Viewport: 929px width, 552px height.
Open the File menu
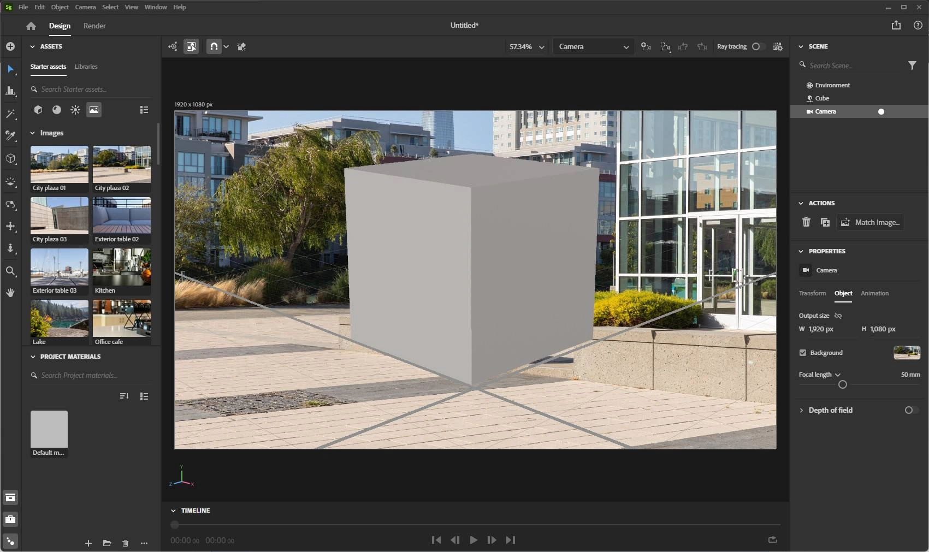click(23, 7)
